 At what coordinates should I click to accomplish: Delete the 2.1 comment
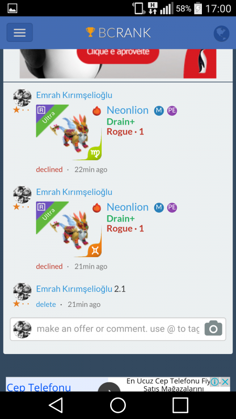pos(46,304)
